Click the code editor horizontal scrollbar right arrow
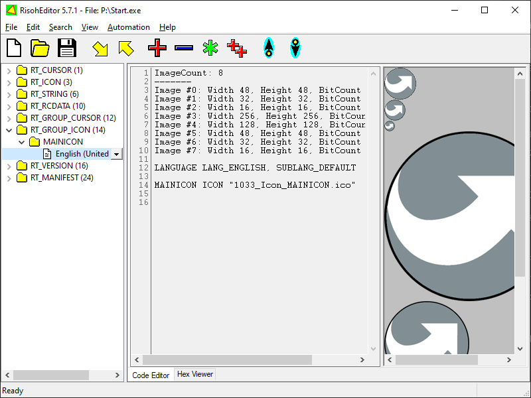Screen dimensions: 531x398 pyautogui.click(x=363, y=360)
